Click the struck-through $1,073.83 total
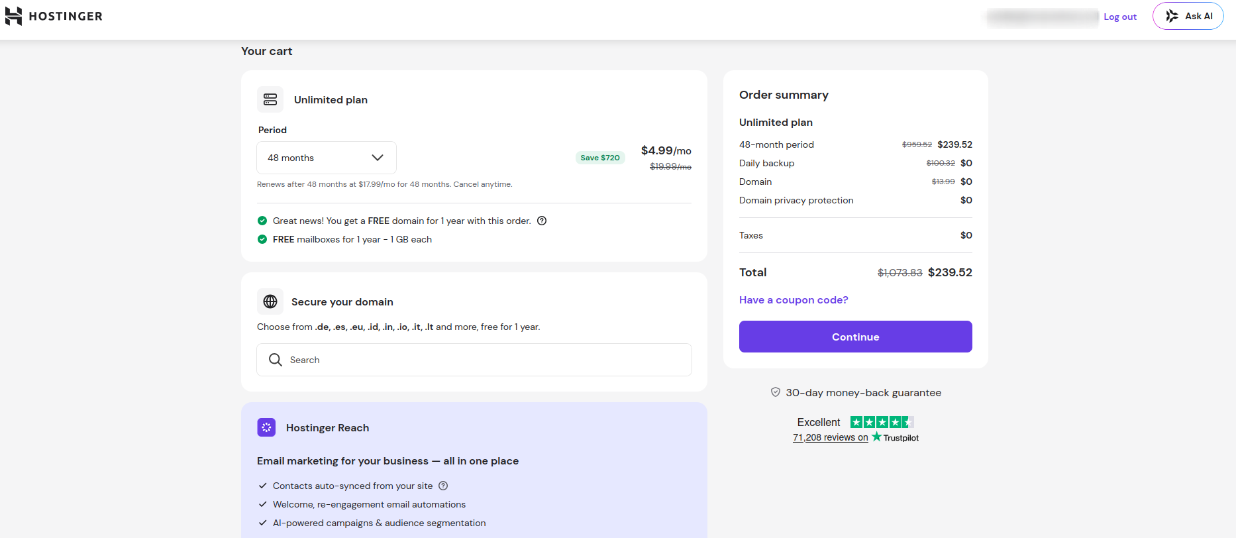 tap(900, 272)
